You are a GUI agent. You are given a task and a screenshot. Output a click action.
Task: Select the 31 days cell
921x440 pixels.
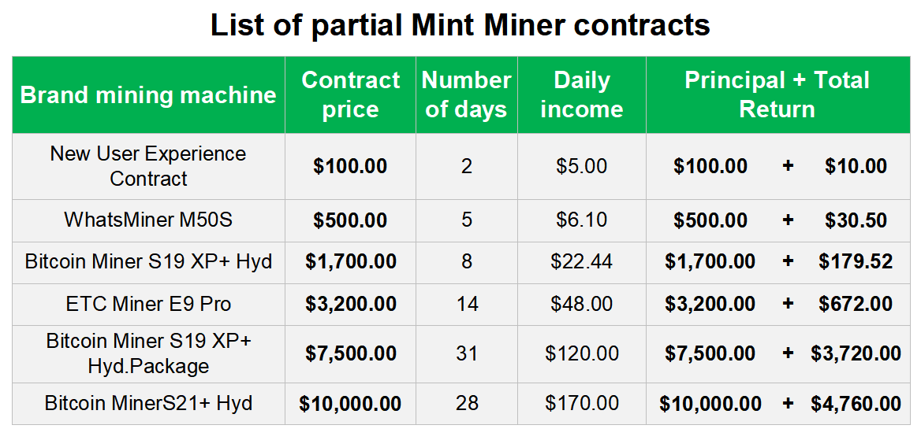tap(467, 353)
